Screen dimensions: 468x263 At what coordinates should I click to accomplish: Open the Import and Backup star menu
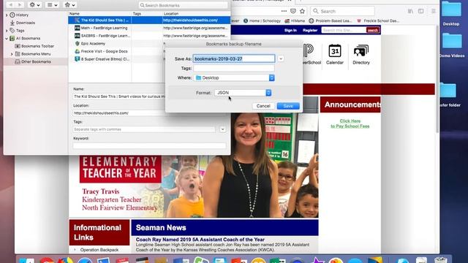70,5
